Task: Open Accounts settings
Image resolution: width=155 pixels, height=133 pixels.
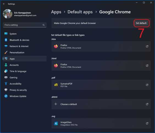Action: click(25, 65)
